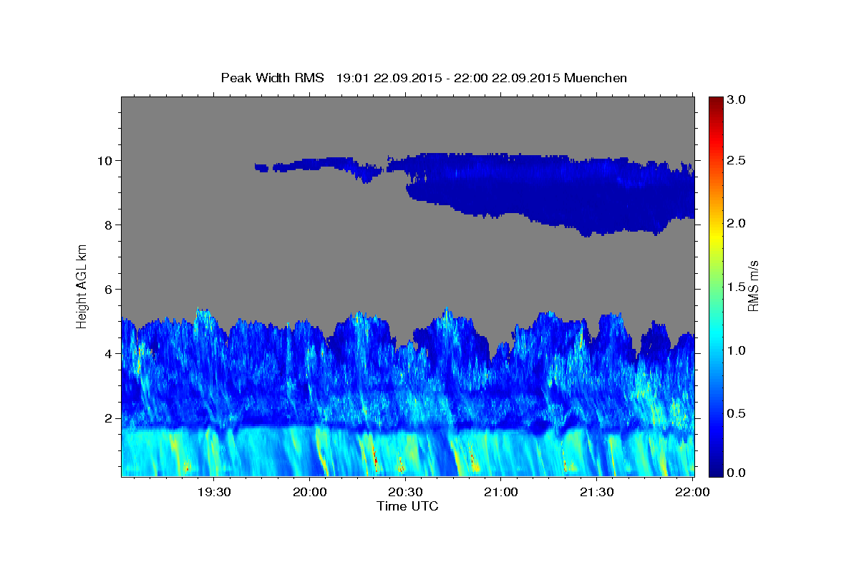Click the '21:00' time axis label
The width and height of the screenshot is (859, 572).
pyautogui.click(x=501, y=492)
